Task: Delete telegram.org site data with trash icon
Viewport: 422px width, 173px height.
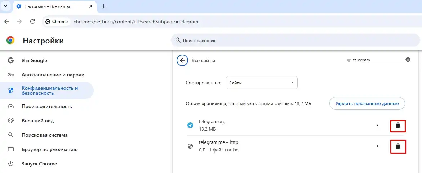Action: coord(397,125)
